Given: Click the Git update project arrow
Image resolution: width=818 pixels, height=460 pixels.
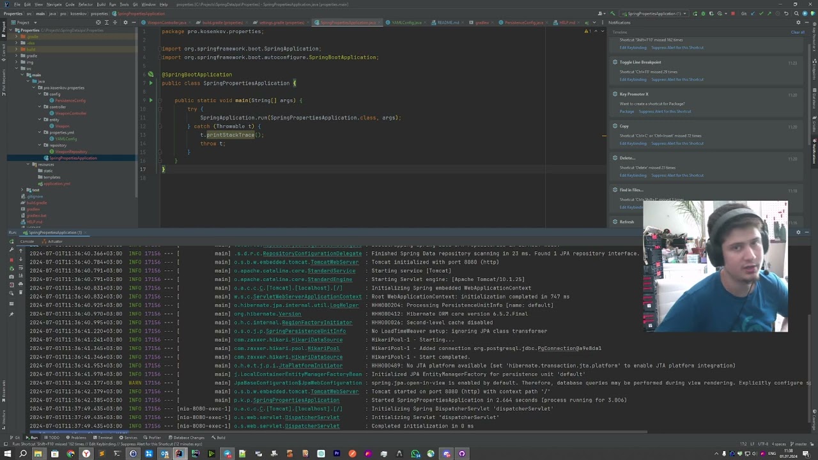Looking at the screenshot, I should [x=753, y=13].
